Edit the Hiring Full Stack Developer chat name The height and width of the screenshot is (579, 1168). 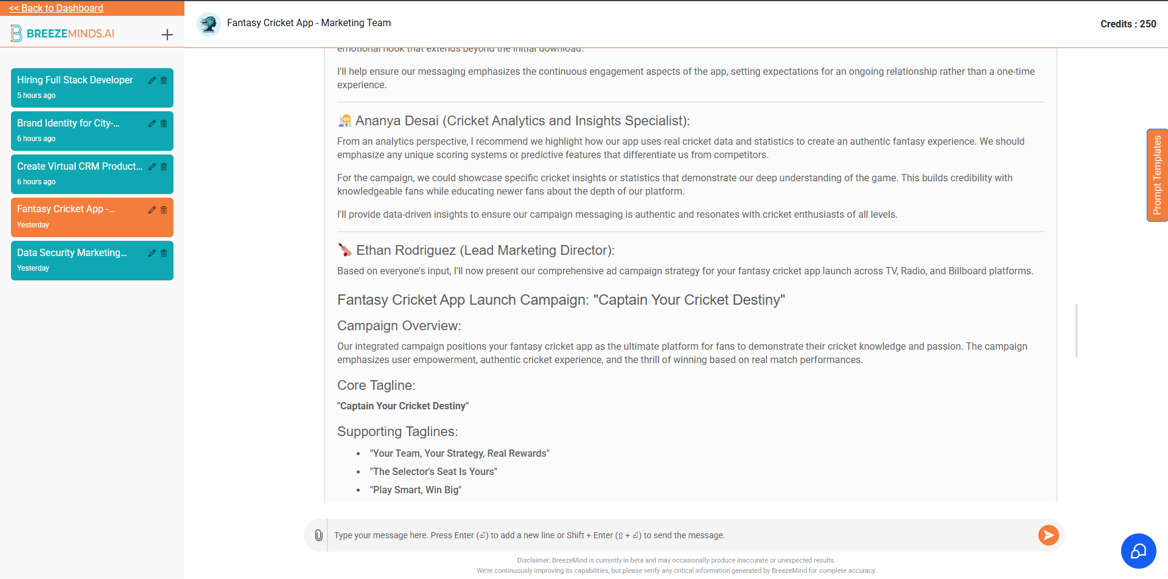coord(152,80)
